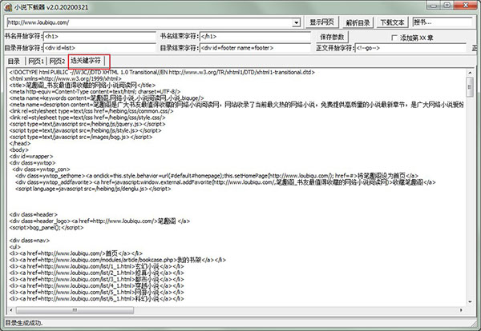
Task: Click the 我的书架 bookcase.php line
Action: (x=118, y=260)
